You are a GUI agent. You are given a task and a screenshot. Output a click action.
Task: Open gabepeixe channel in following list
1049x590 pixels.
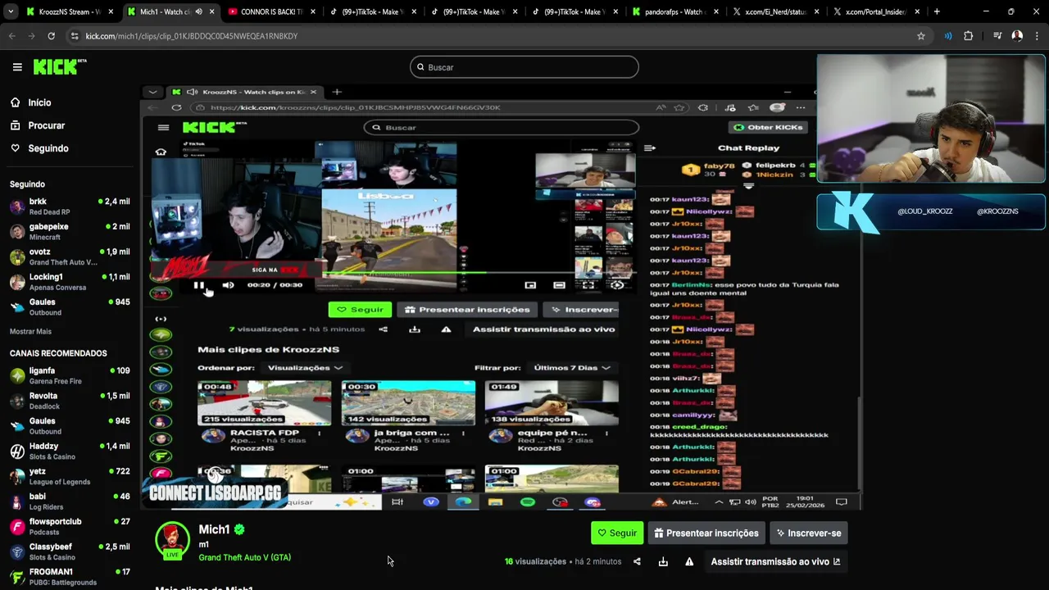[70, 231]
